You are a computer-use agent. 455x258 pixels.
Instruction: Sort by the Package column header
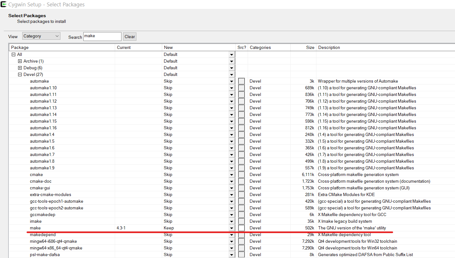point(62,48)
